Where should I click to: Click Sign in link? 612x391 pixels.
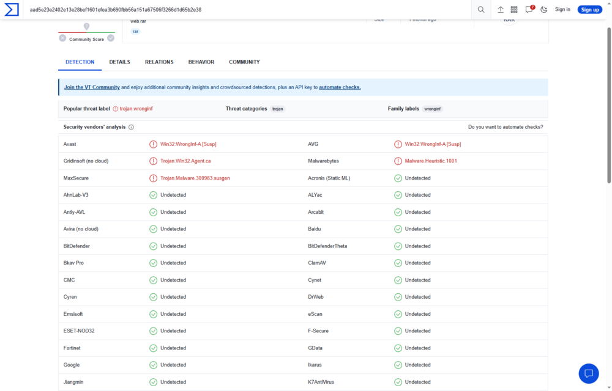coord(562,9)
